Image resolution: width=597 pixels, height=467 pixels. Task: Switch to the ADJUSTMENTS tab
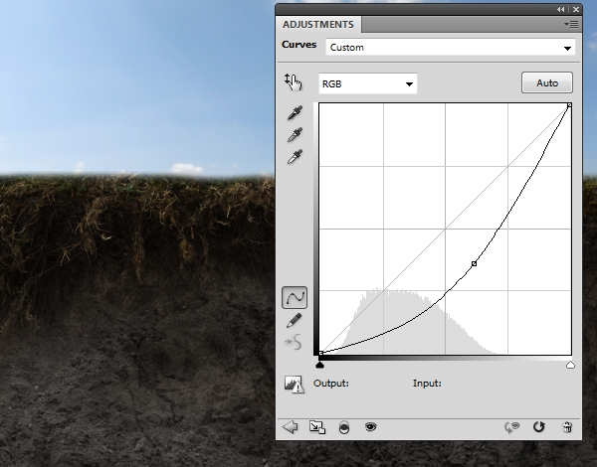318,25
